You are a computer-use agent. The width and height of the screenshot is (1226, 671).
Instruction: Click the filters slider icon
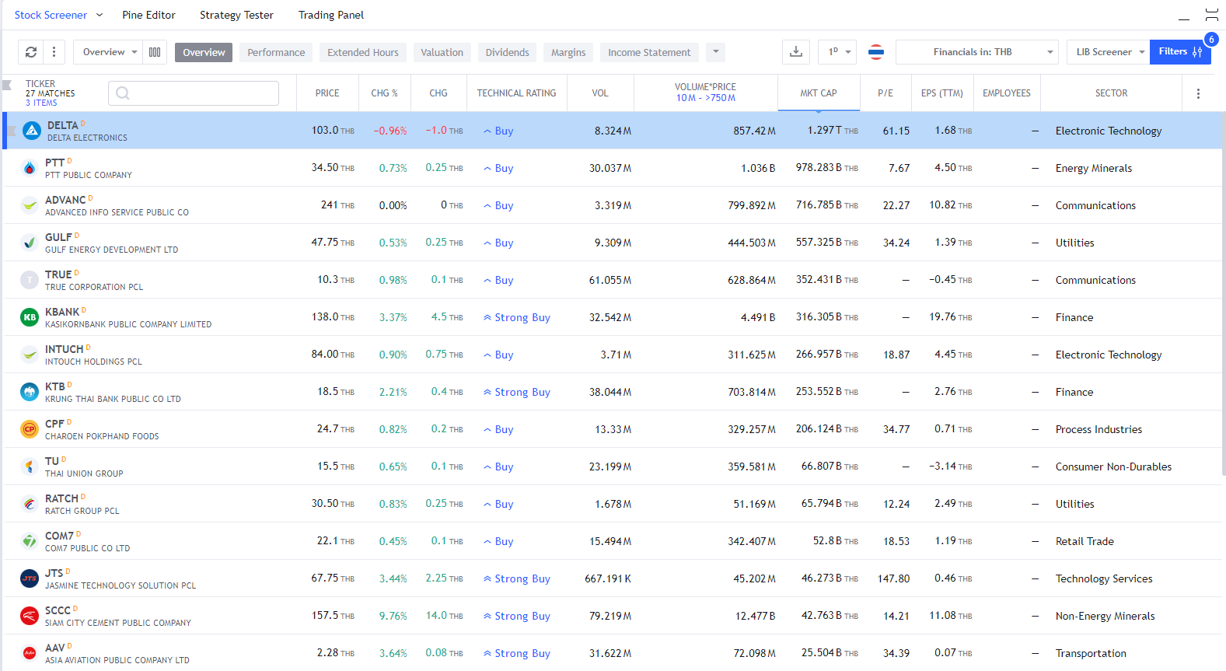(x=1197, y=52)
